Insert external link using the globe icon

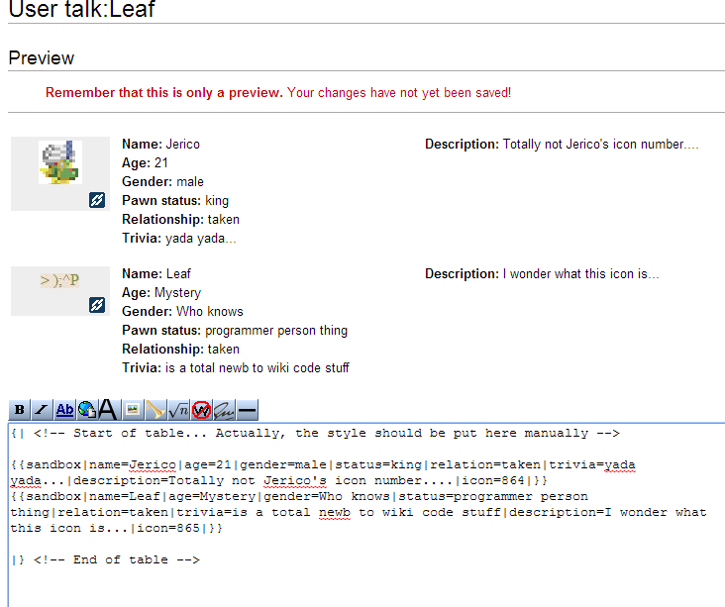pos(86,410)
